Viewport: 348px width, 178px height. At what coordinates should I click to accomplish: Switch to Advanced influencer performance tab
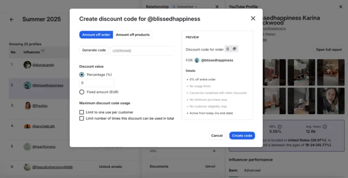click(252, 170)
